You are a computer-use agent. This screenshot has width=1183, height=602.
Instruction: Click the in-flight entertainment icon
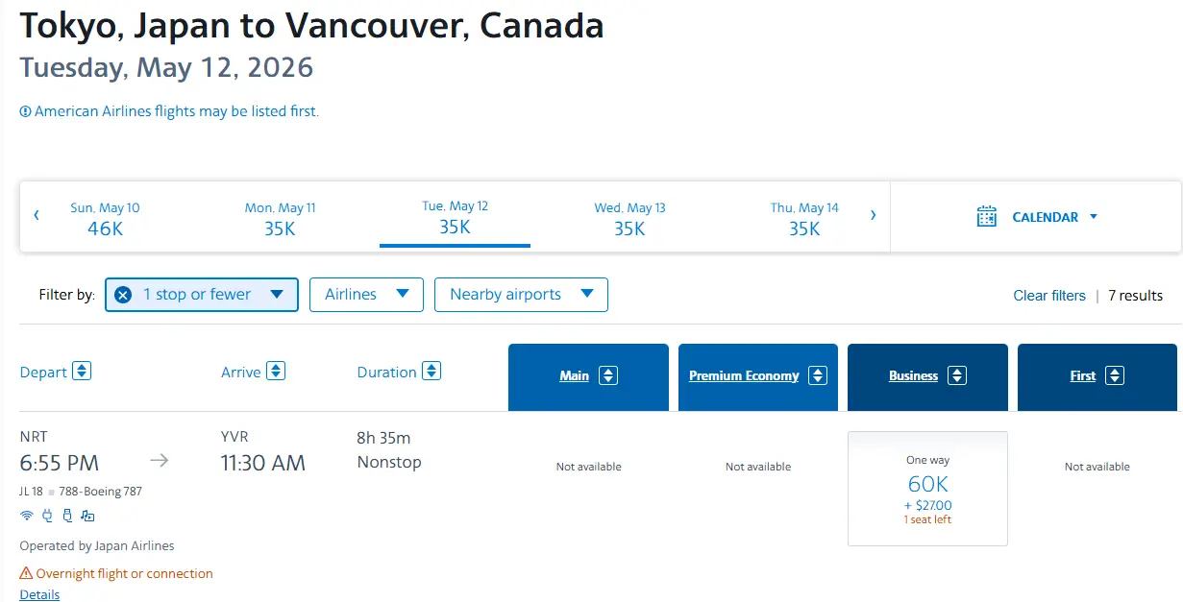pos(87,516)
